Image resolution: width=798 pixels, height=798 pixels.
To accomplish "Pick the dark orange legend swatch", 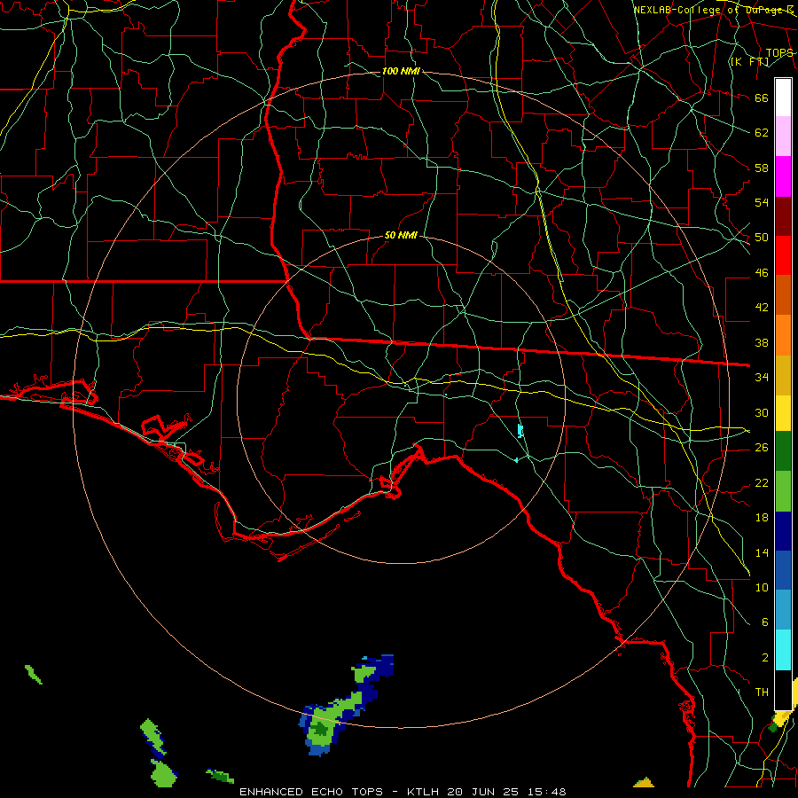I will 783,294.
